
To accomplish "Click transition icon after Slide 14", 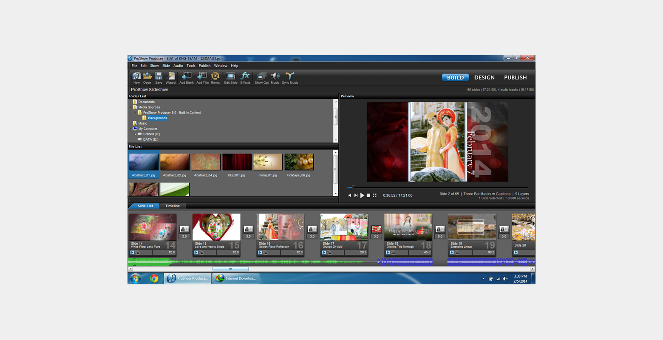I will point(184,229).
